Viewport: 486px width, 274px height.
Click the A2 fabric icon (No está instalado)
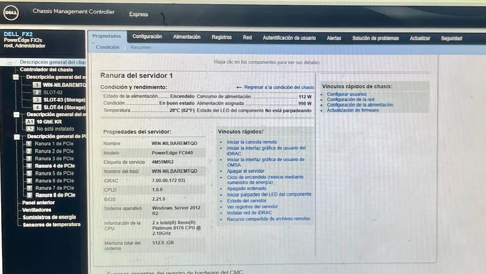pos(30,129)
